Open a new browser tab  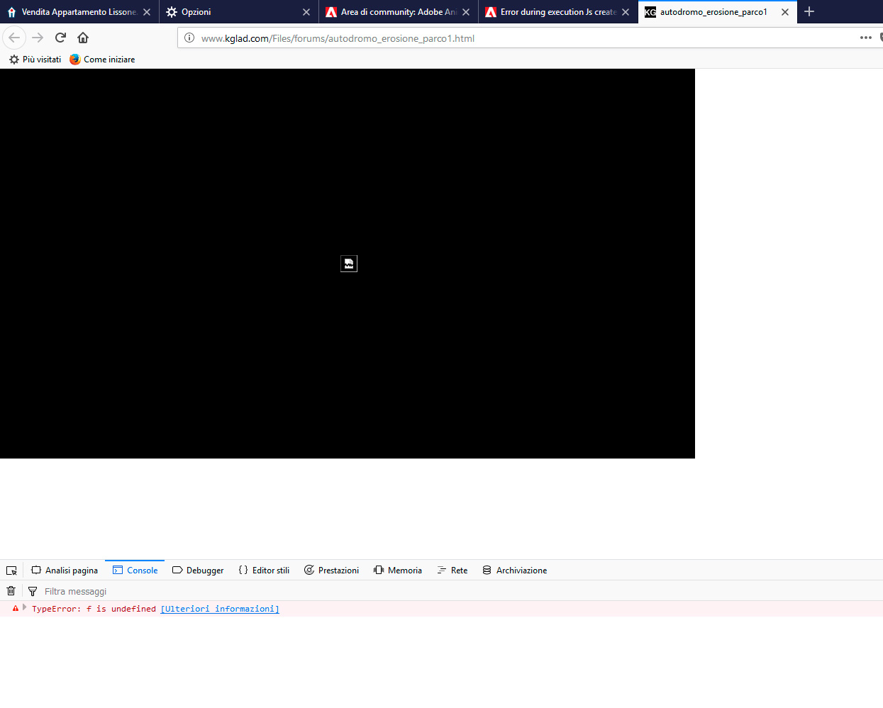(x=809, y=12)
